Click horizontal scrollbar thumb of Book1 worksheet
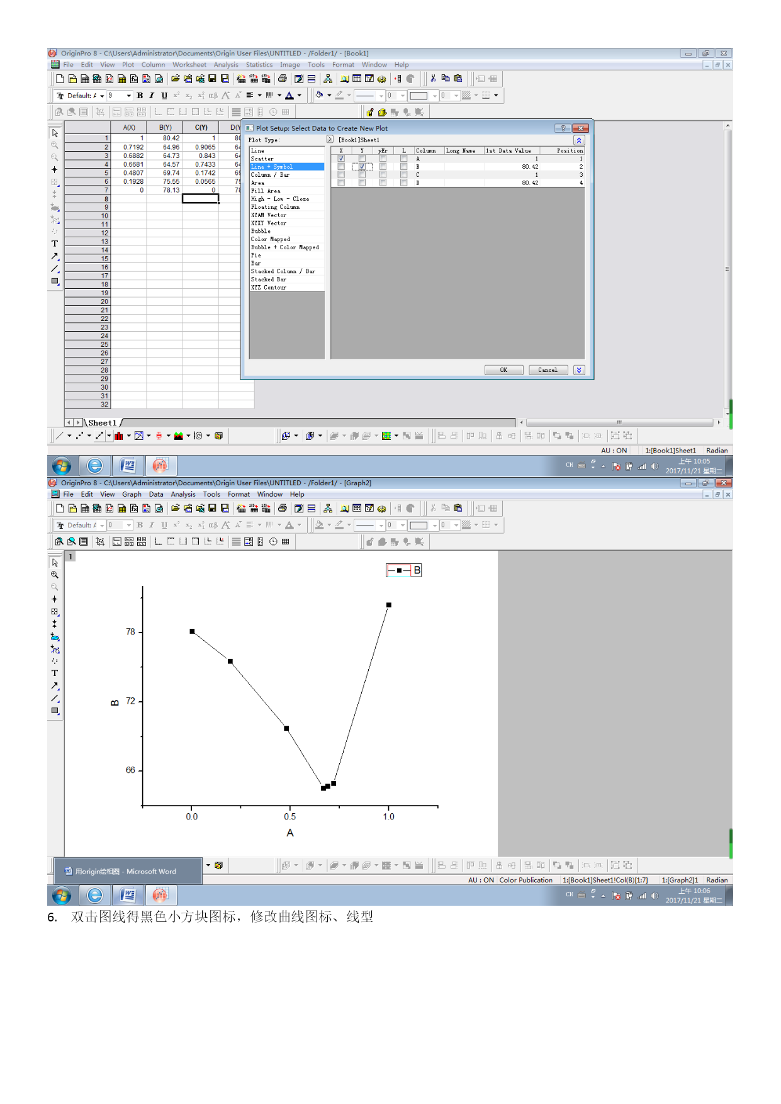Screen dimensions: 781x1104 click(x=619, y=422)
